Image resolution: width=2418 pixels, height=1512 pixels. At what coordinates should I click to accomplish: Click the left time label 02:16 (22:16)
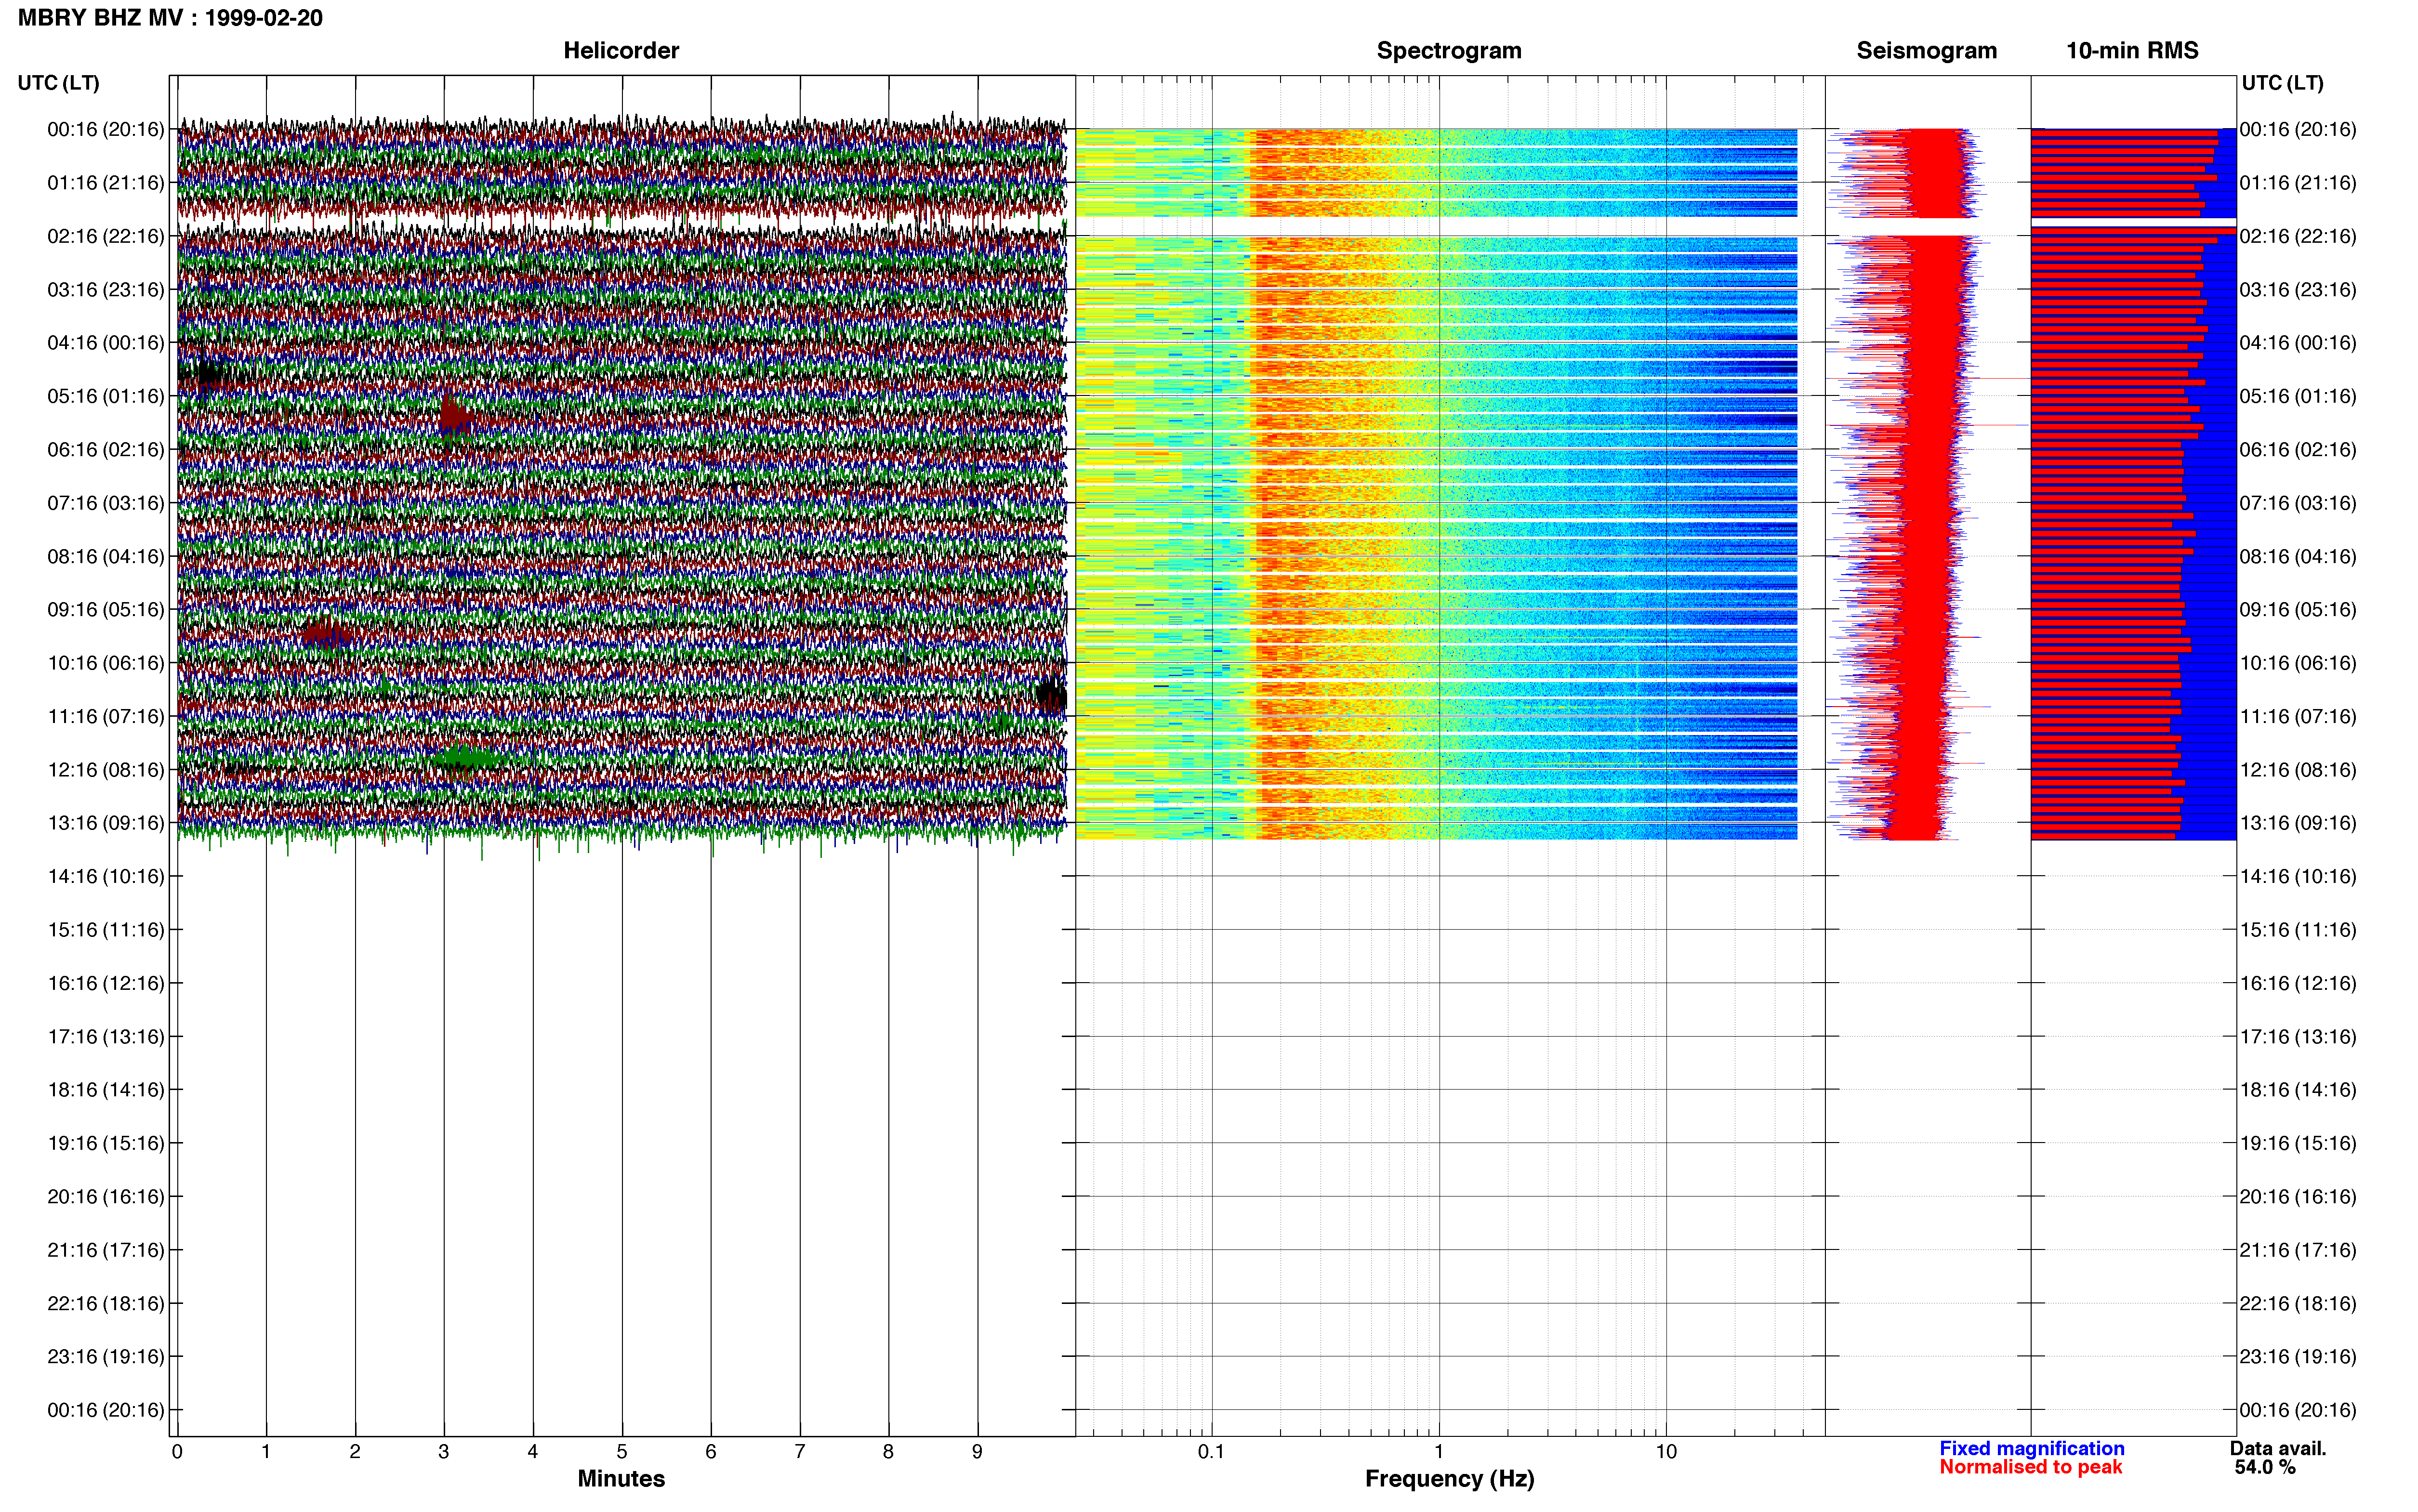(105, 236)
